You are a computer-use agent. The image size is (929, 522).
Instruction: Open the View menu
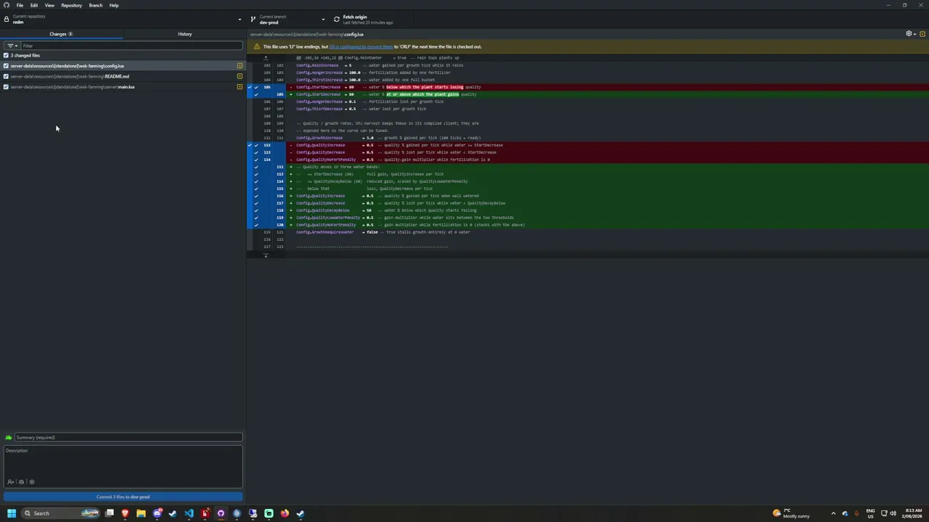tap(49, 5)
